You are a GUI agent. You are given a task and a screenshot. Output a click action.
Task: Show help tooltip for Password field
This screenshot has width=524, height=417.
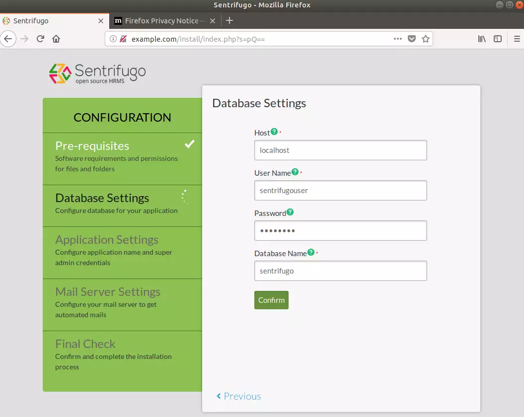point(290,212)
